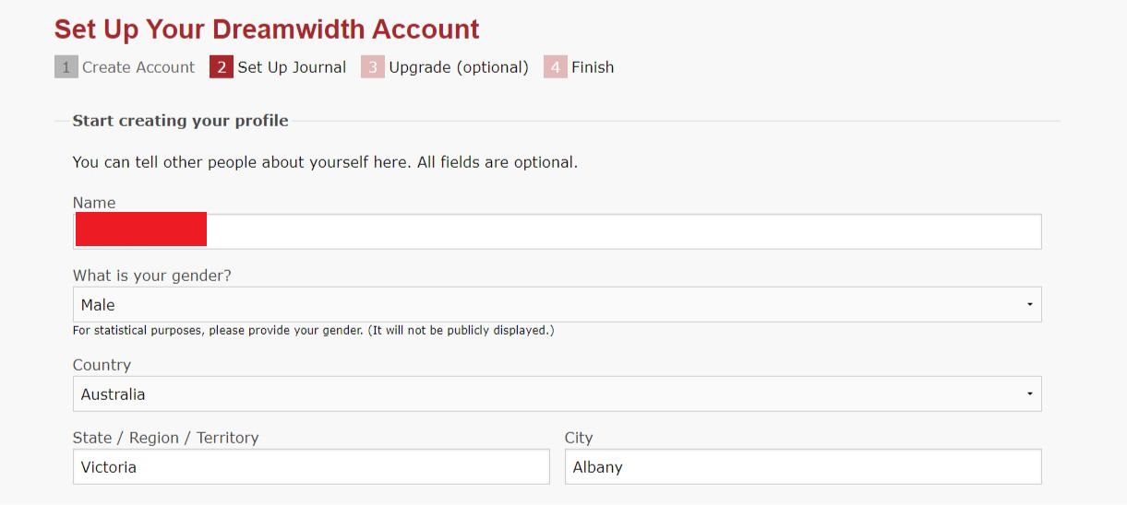This screenshot has height=505, width=1127.
Task: Click the State / Region / Territory field
Action: 311,466
